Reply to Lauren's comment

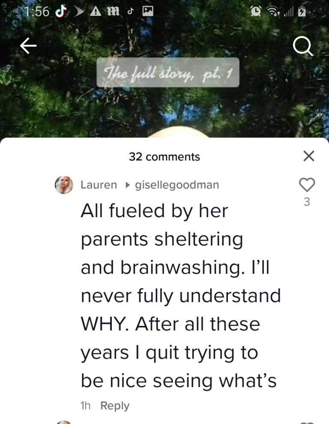(115, 406)
